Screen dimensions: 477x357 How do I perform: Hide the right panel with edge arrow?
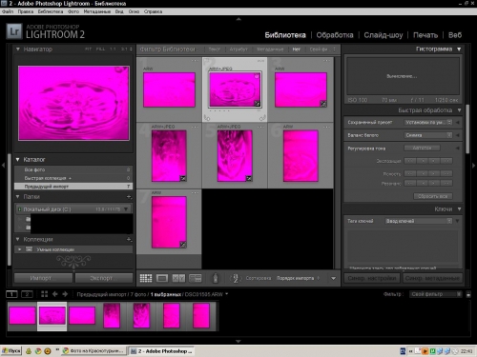point(473,165)
